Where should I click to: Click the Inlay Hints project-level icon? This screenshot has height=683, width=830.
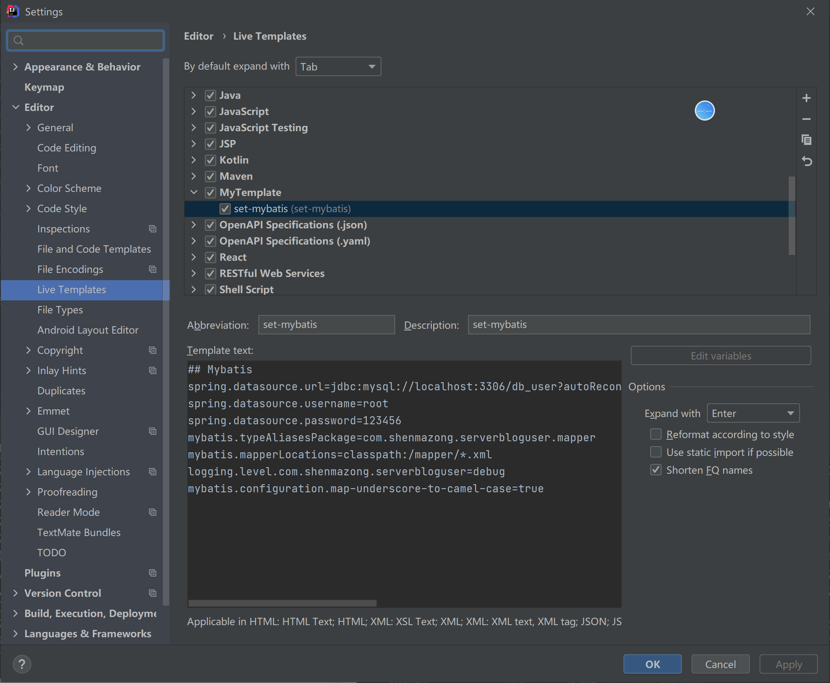pyautogui.click(x=153, y=370)
